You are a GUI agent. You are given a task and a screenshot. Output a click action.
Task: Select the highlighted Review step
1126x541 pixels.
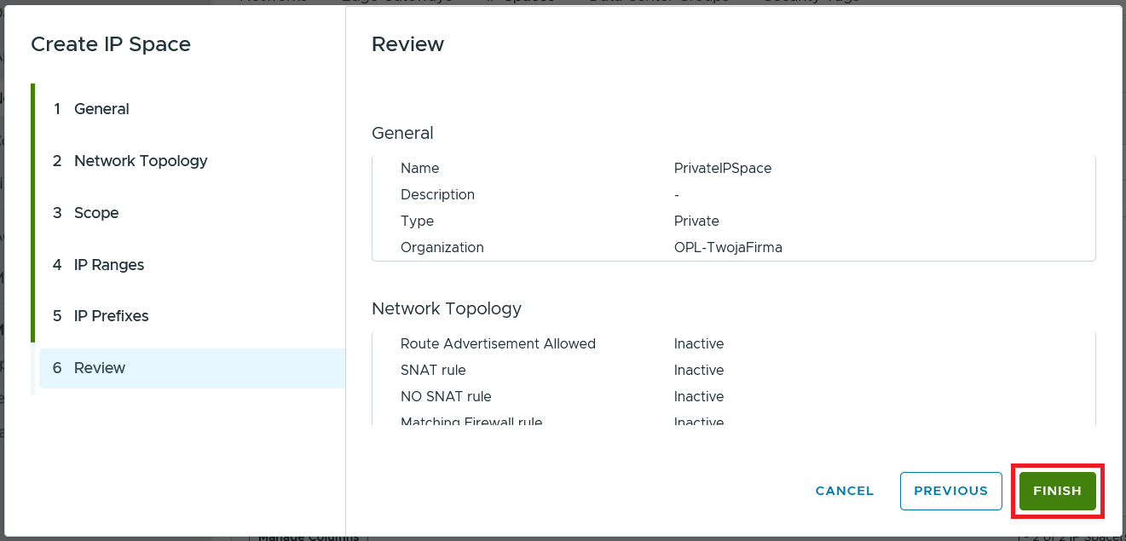[100, 368]
